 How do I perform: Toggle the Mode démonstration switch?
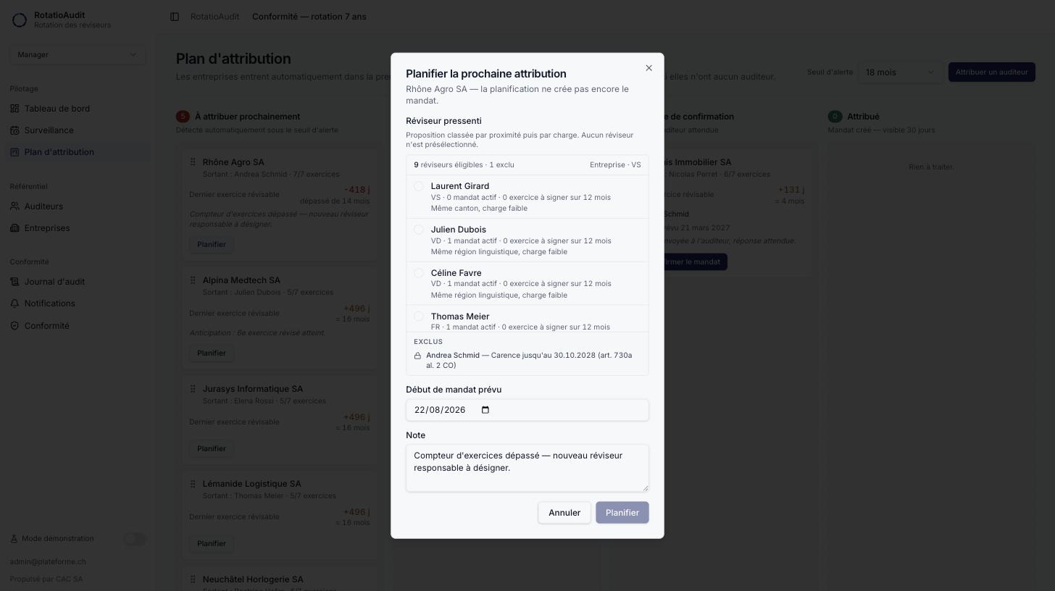pos(135,539)
